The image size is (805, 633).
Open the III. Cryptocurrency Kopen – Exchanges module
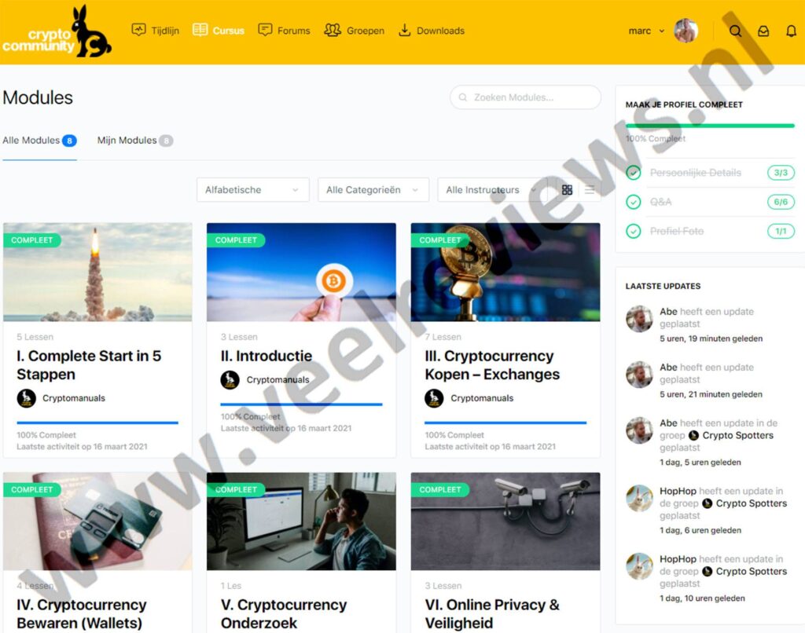[492, 365]
